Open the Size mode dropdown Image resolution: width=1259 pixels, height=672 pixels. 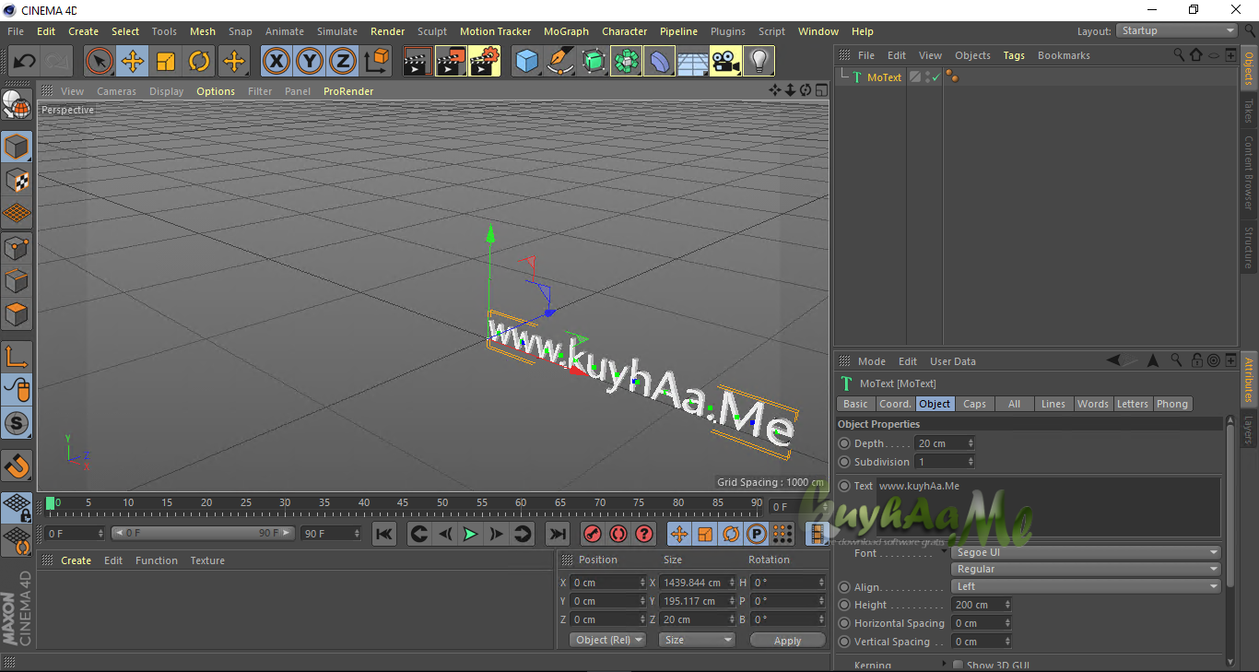[697, 640]
